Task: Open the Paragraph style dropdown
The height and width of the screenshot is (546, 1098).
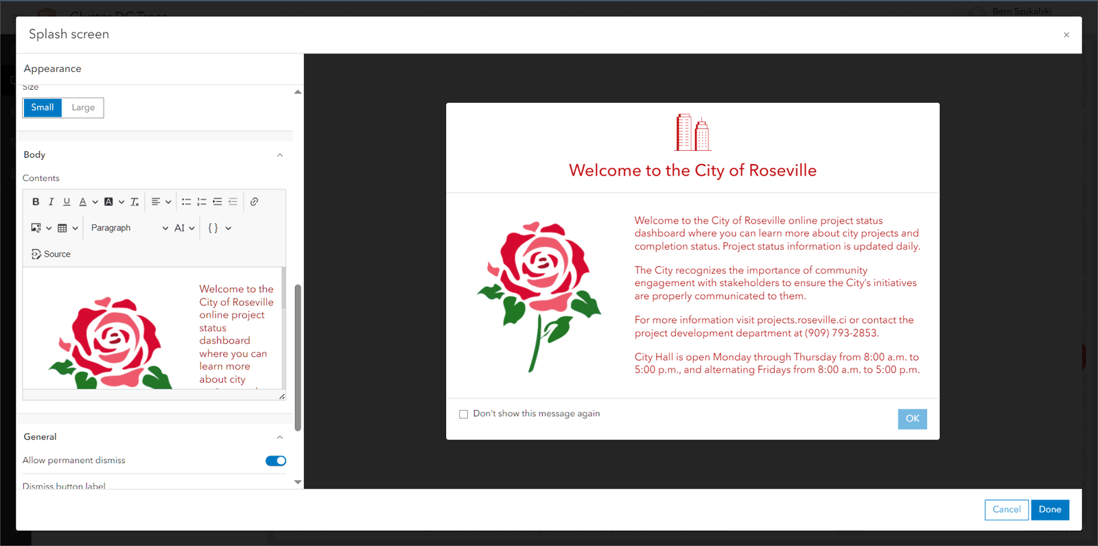Action: coord(129,228)
